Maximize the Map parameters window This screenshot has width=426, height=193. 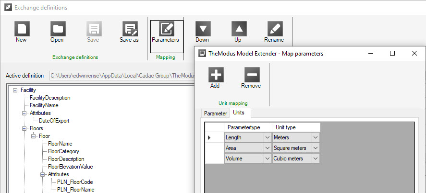392,54
